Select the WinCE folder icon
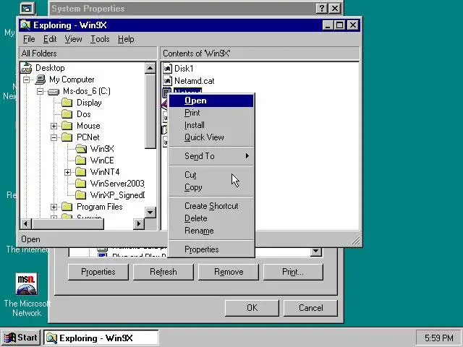This screenshot has width=463, height=347. click(x=80, y=160)
